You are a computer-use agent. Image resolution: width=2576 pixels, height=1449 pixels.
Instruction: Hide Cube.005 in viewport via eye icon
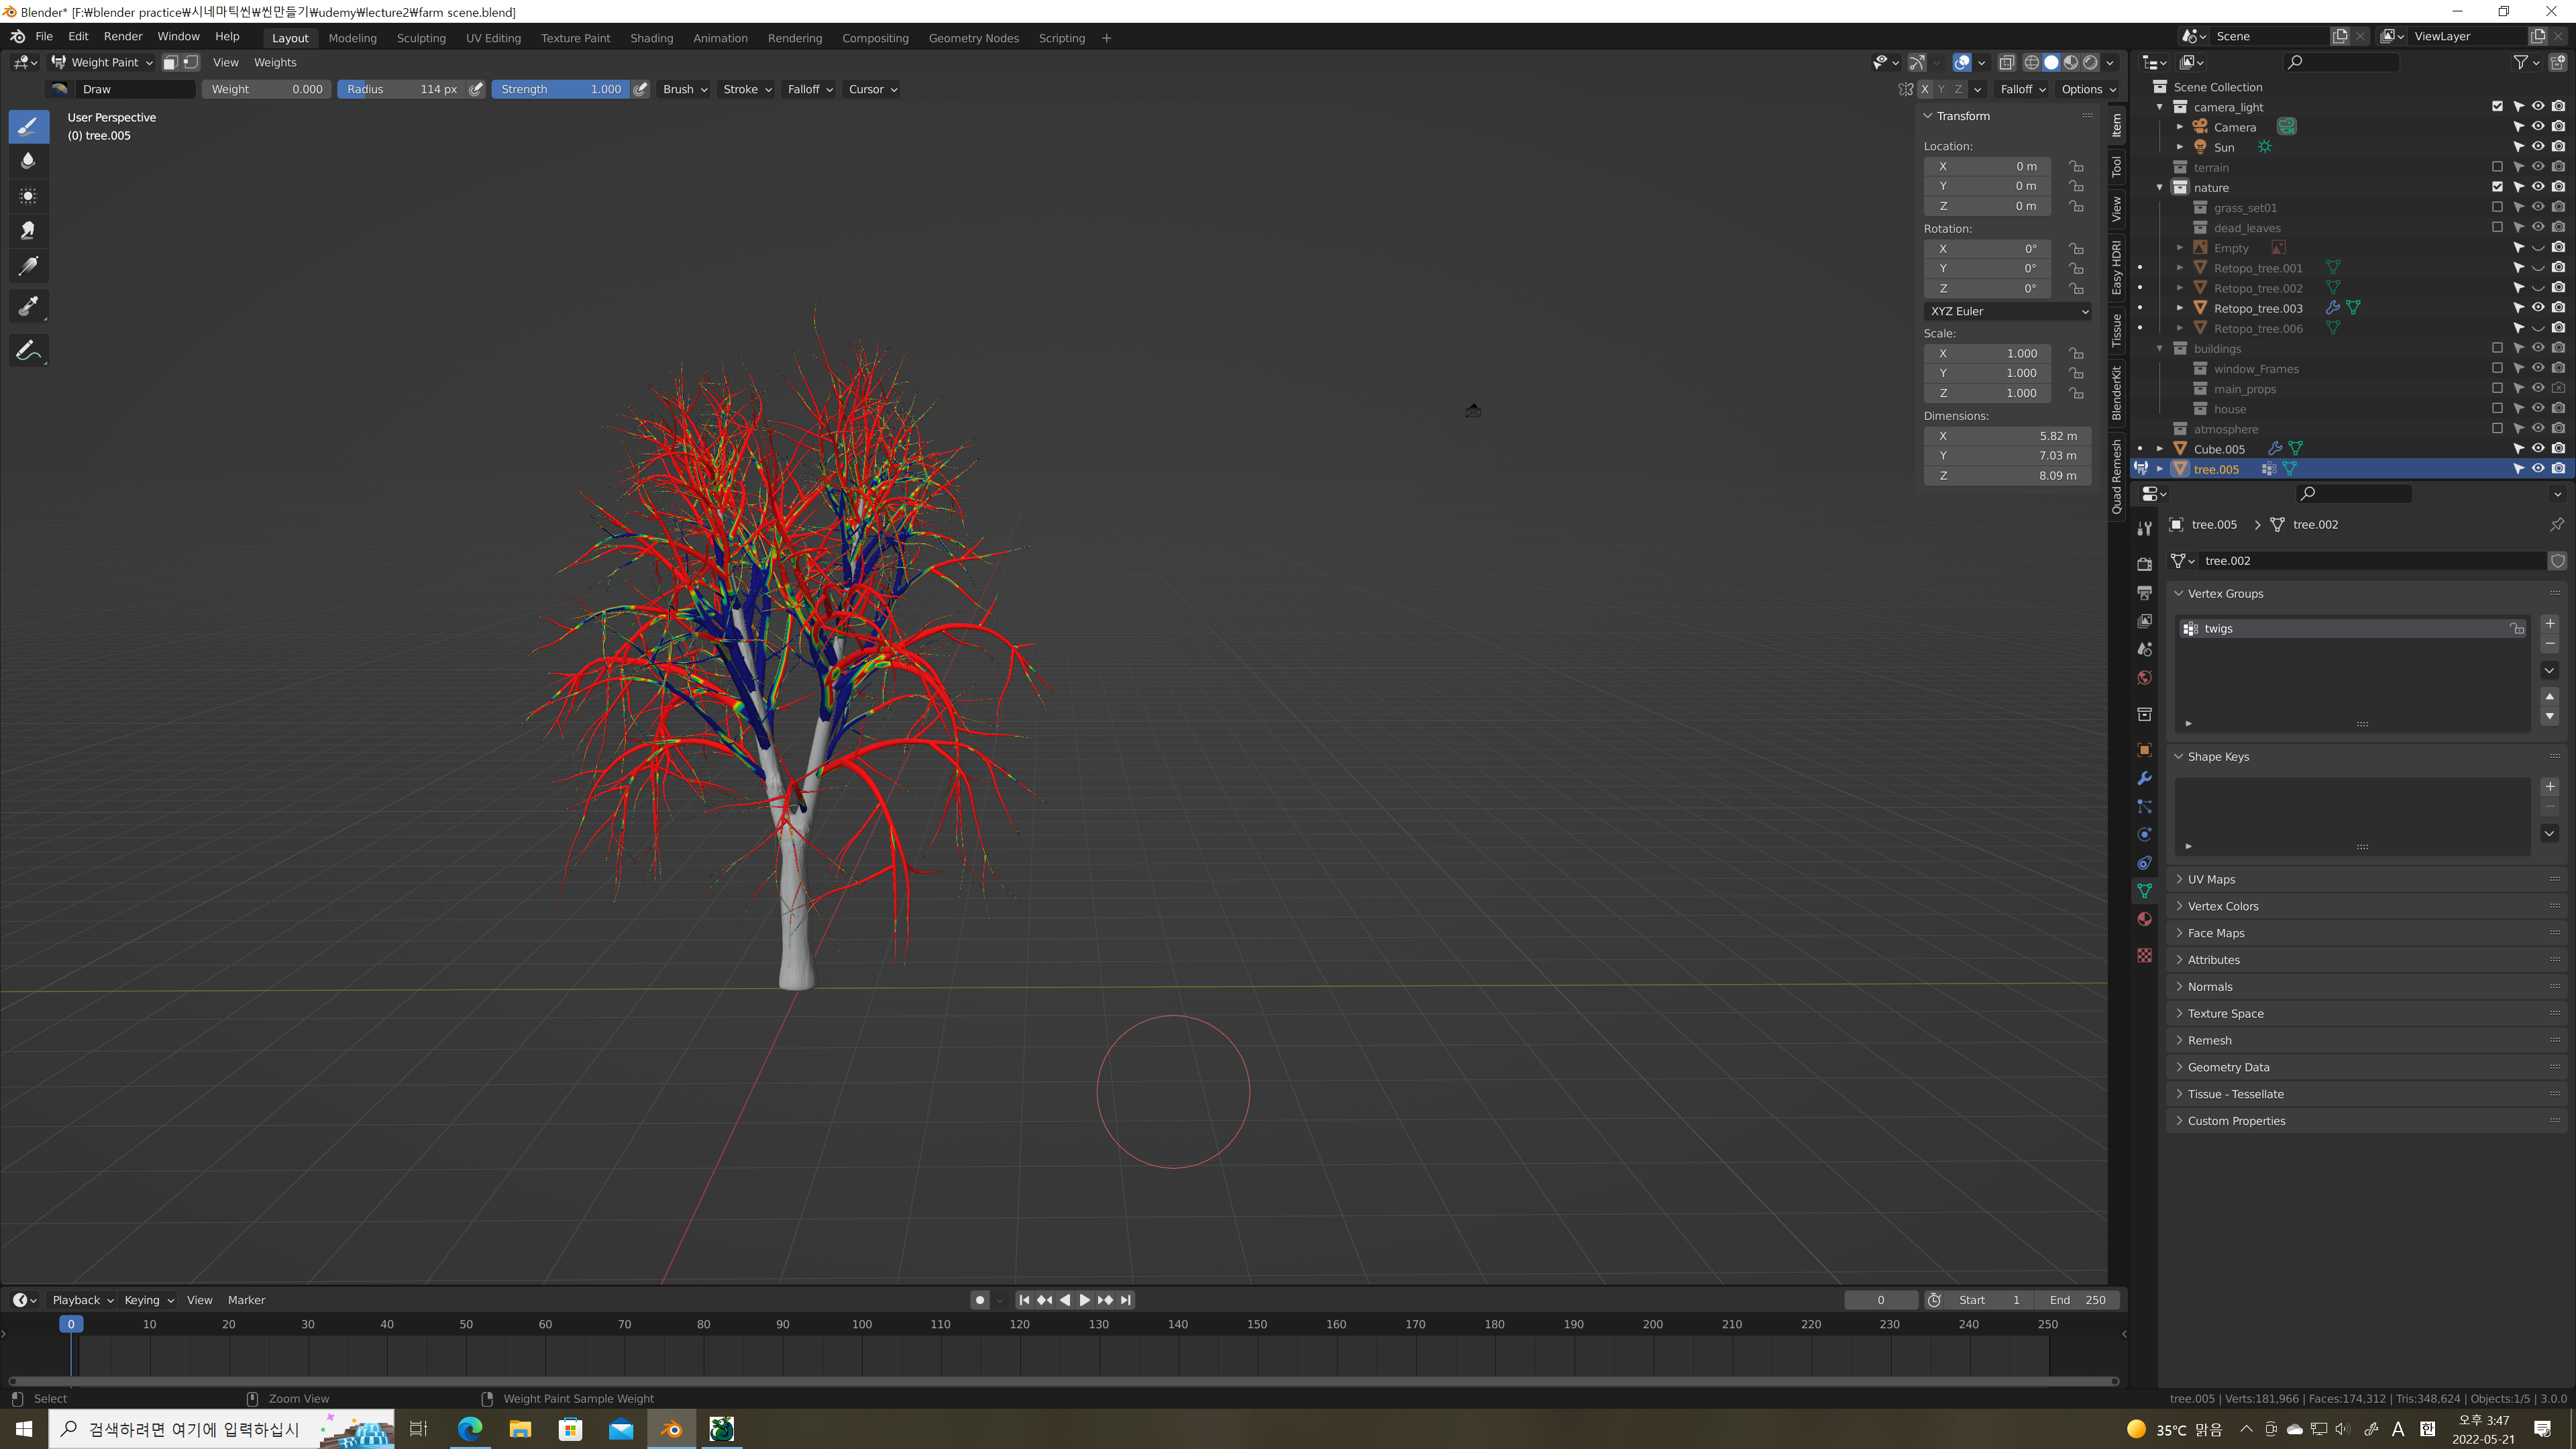tap(2538, 449)
